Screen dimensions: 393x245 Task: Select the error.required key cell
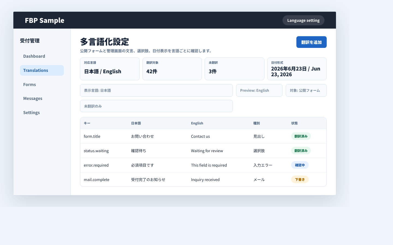coord(96,165)
